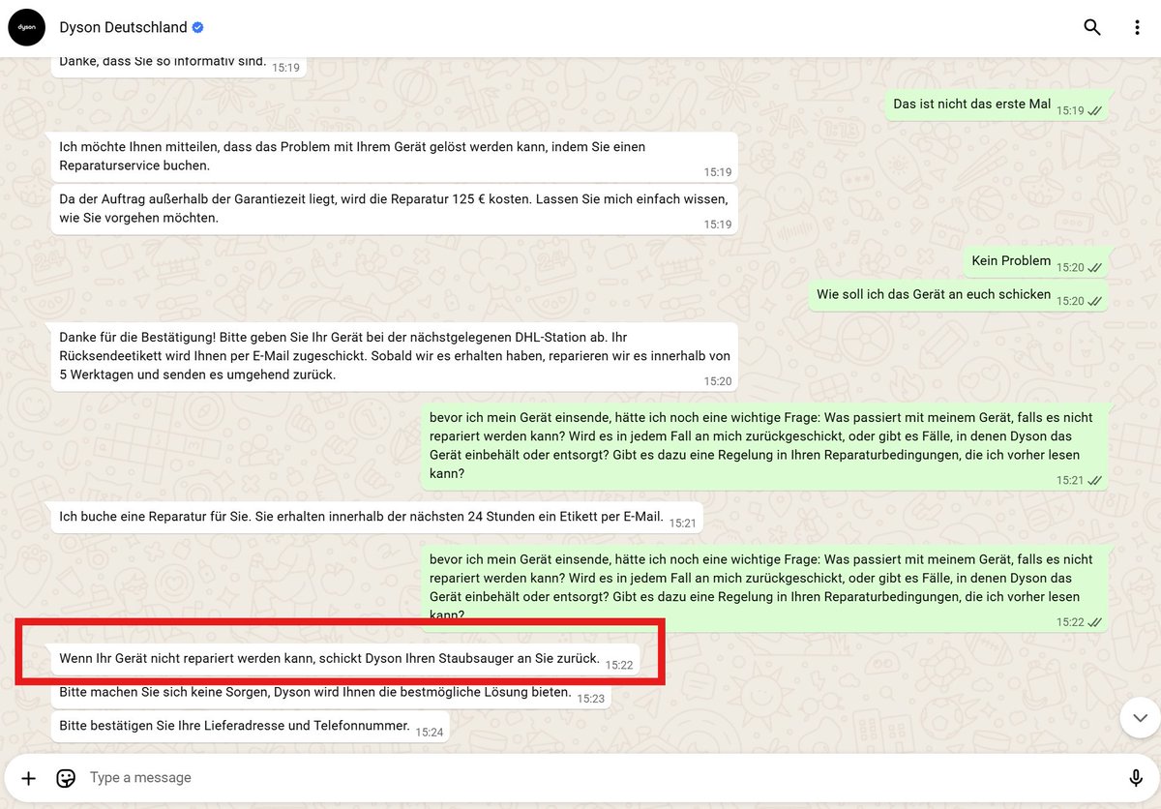This screenshot has width=1161, height=809.
Task: Select message 'Das ist nicht das erste Mal'
Action: pyautogui.click(x=997, y=105)
